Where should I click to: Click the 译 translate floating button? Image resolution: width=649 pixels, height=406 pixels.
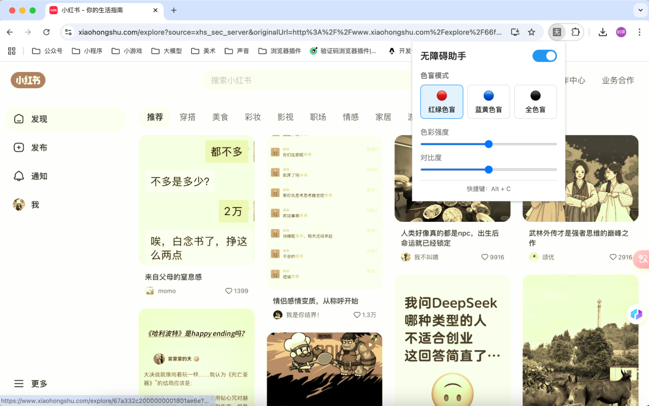click(641, 258)
